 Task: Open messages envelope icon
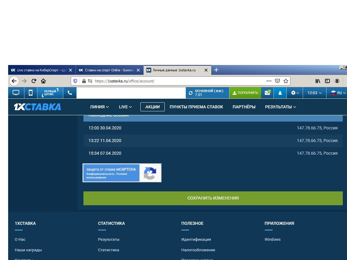pyautogui.click(x=267, y=93)
